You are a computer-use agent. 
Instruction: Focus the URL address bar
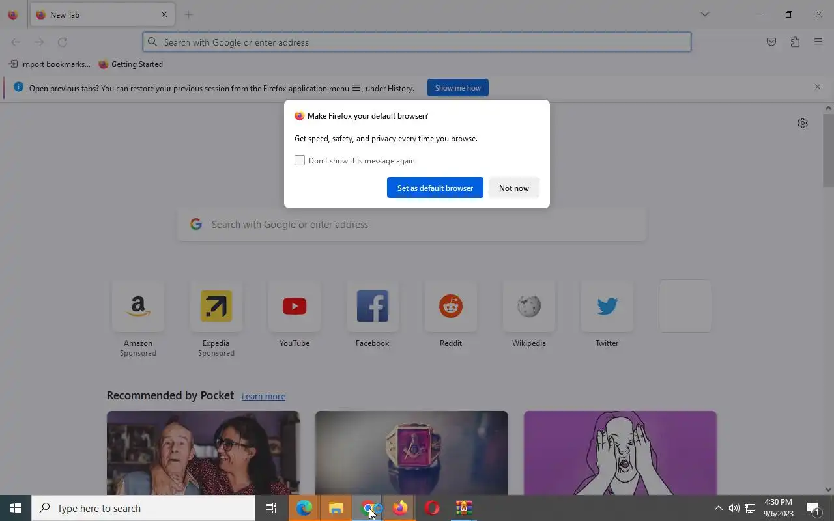pos(417,42)
